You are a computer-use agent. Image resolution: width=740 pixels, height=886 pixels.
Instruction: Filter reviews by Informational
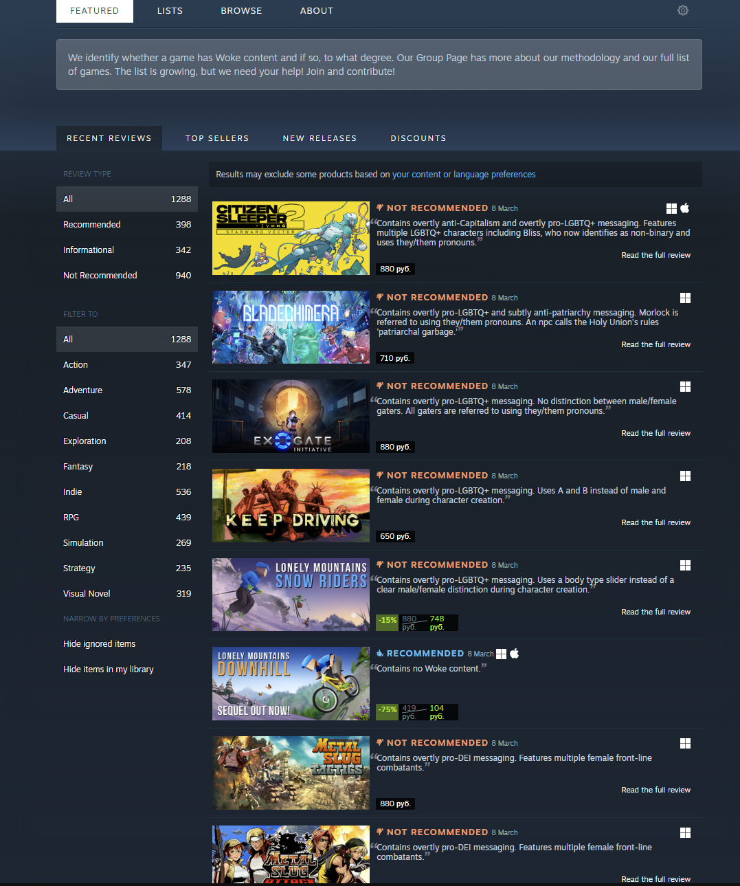pyautogui.click(x=127, y=250)
